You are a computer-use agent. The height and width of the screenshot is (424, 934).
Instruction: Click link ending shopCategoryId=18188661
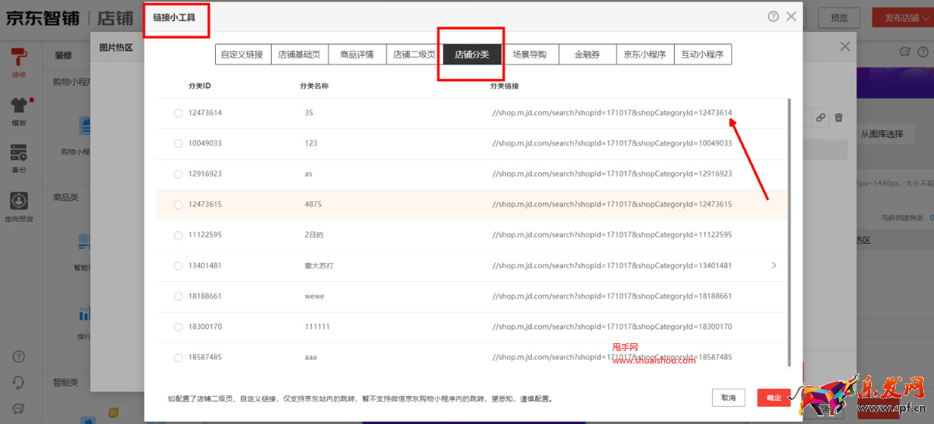(x=612, y=296)
